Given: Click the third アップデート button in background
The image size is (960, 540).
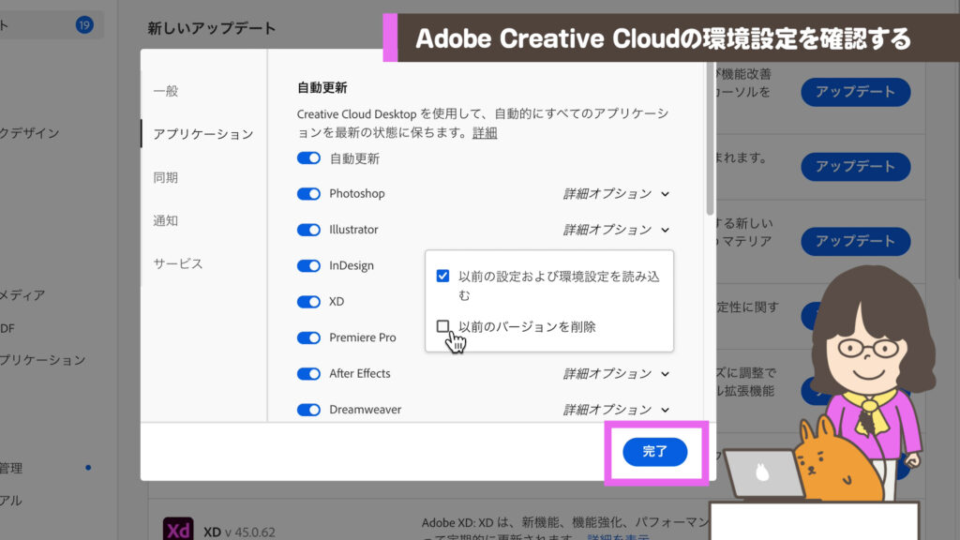Looking at the screenshot, I should 855,241.
